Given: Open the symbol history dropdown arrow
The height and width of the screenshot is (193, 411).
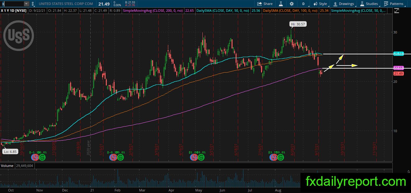Looking at the screenshot, I should click(x=26, y=4).
